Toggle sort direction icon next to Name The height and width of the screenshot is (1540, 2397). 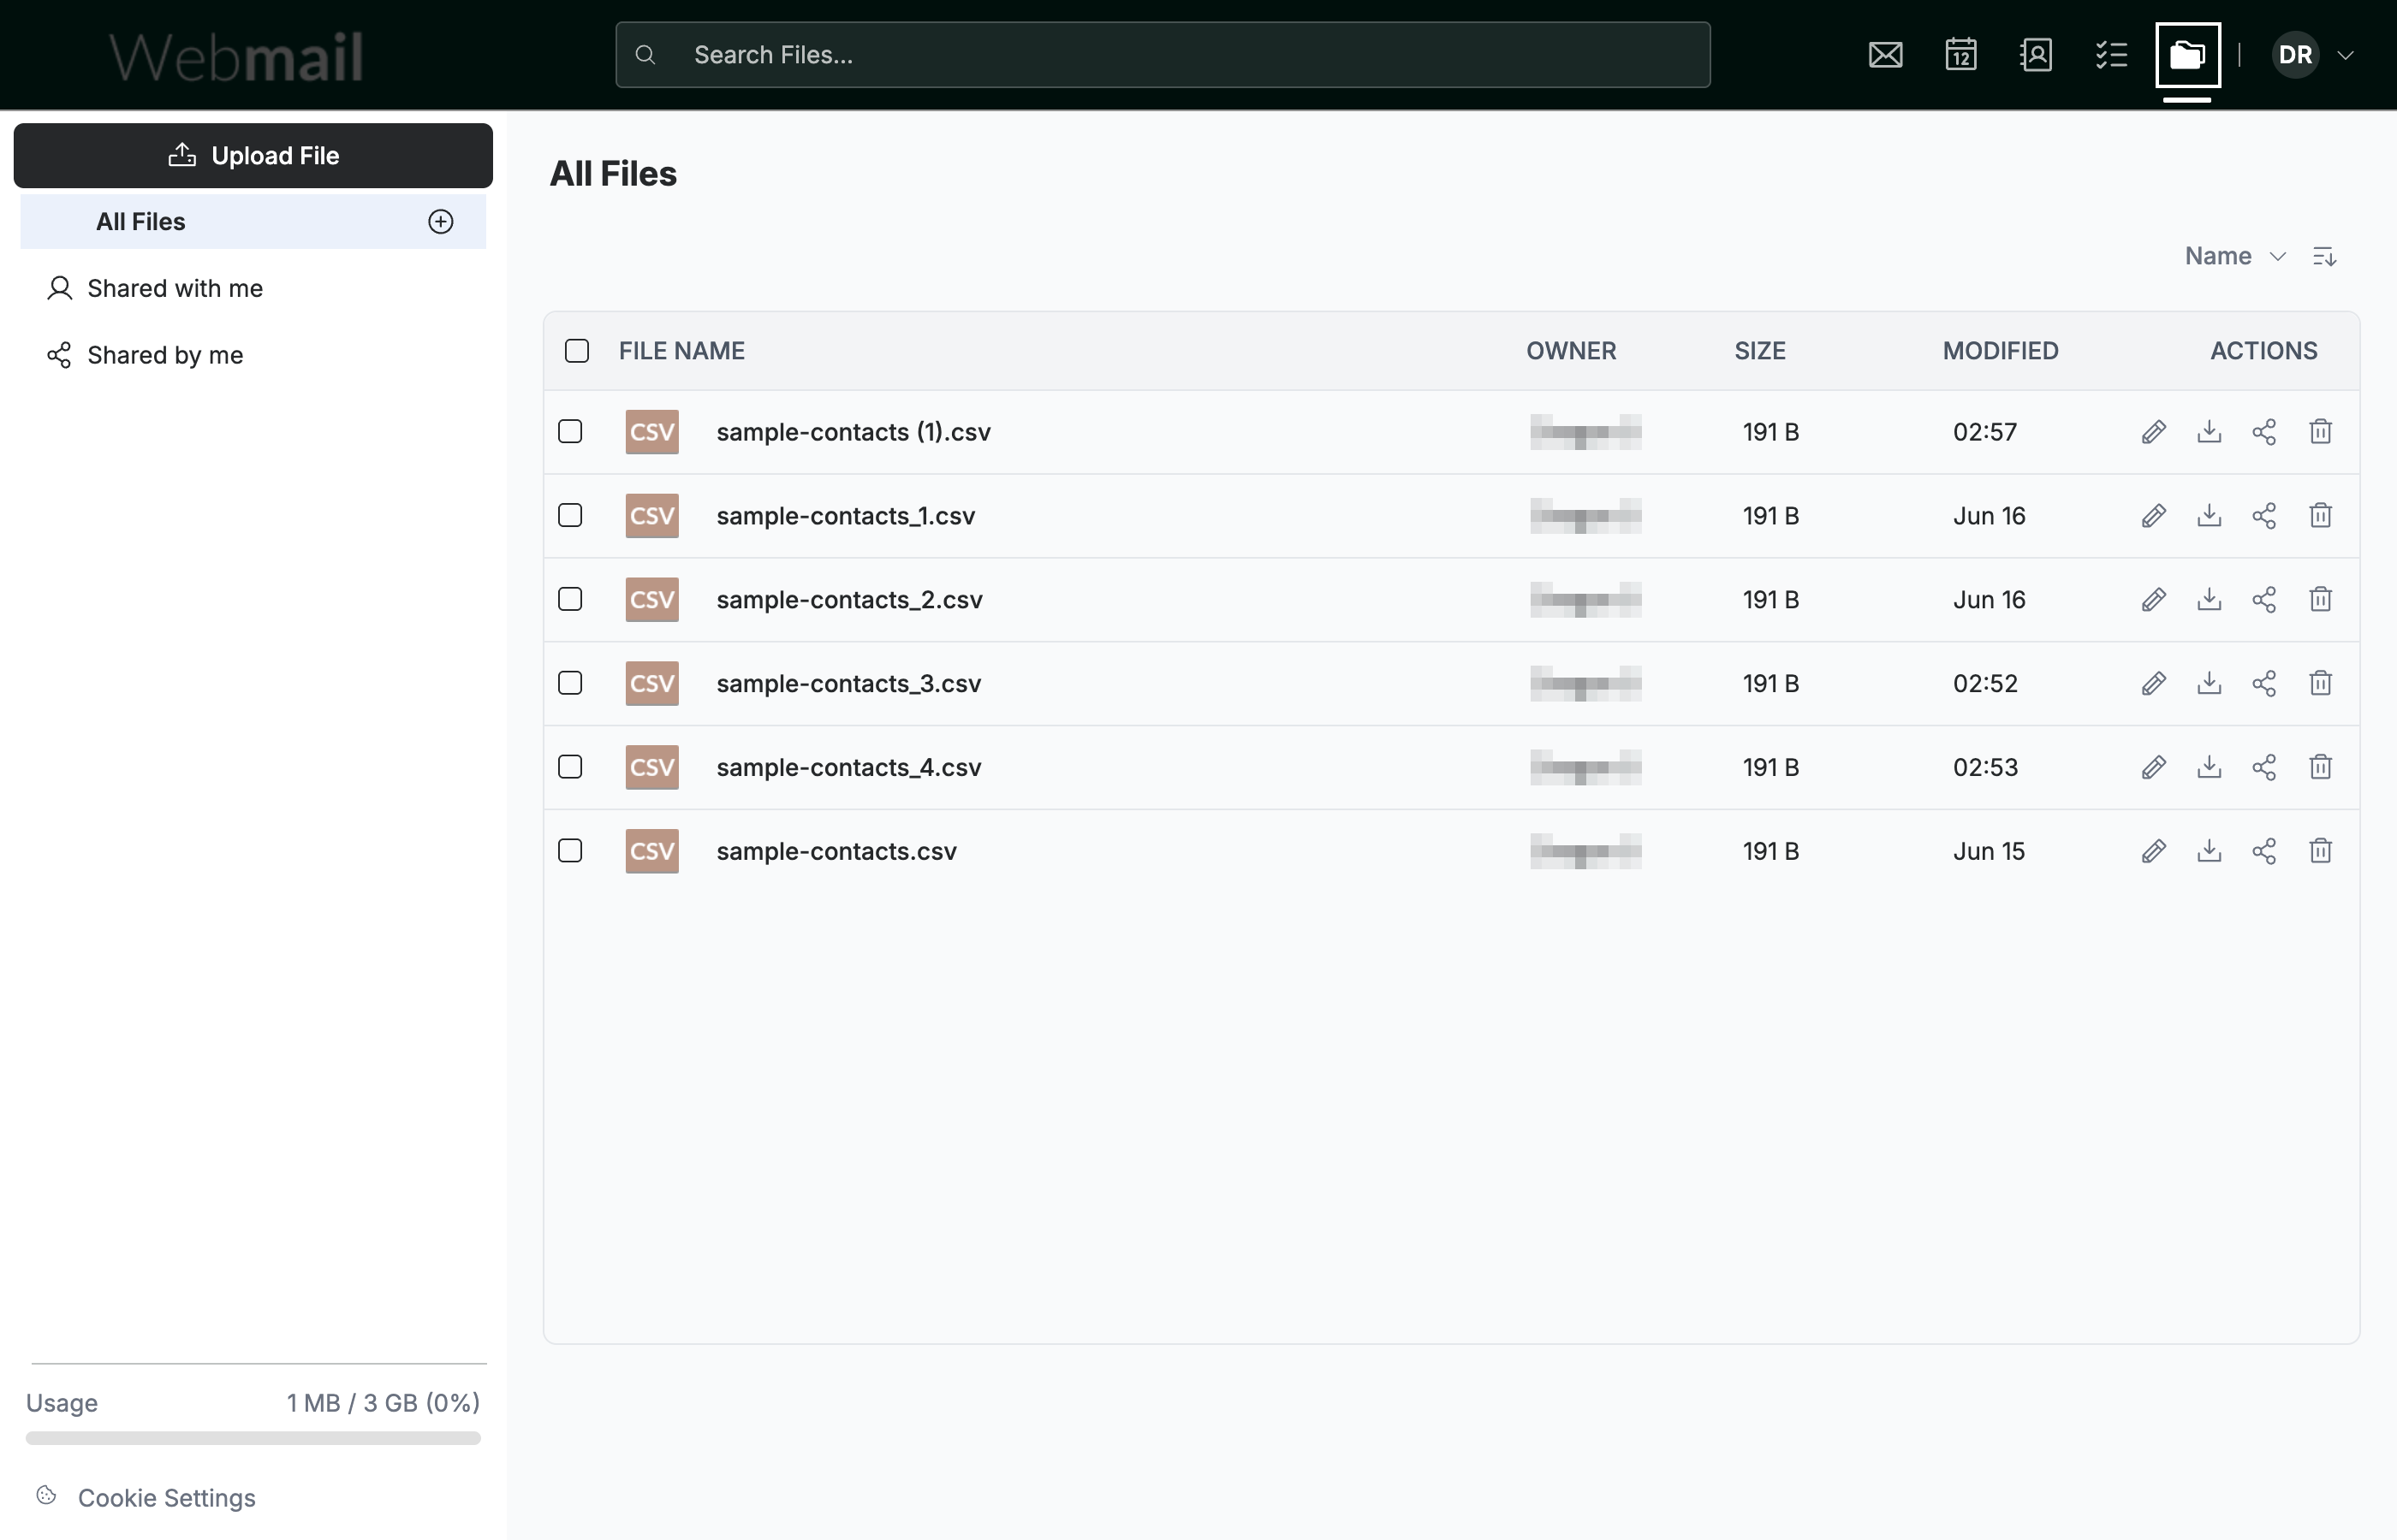[2325, 257]
